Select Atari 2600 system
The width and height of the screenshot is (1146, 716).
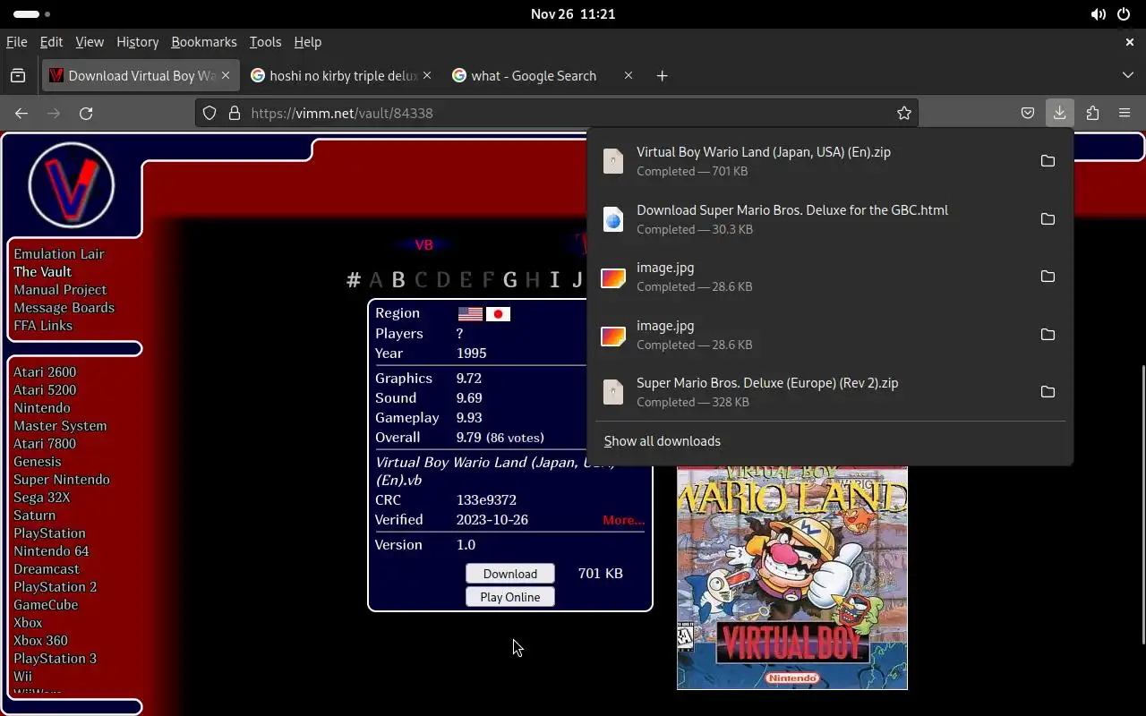coord(45,372)
